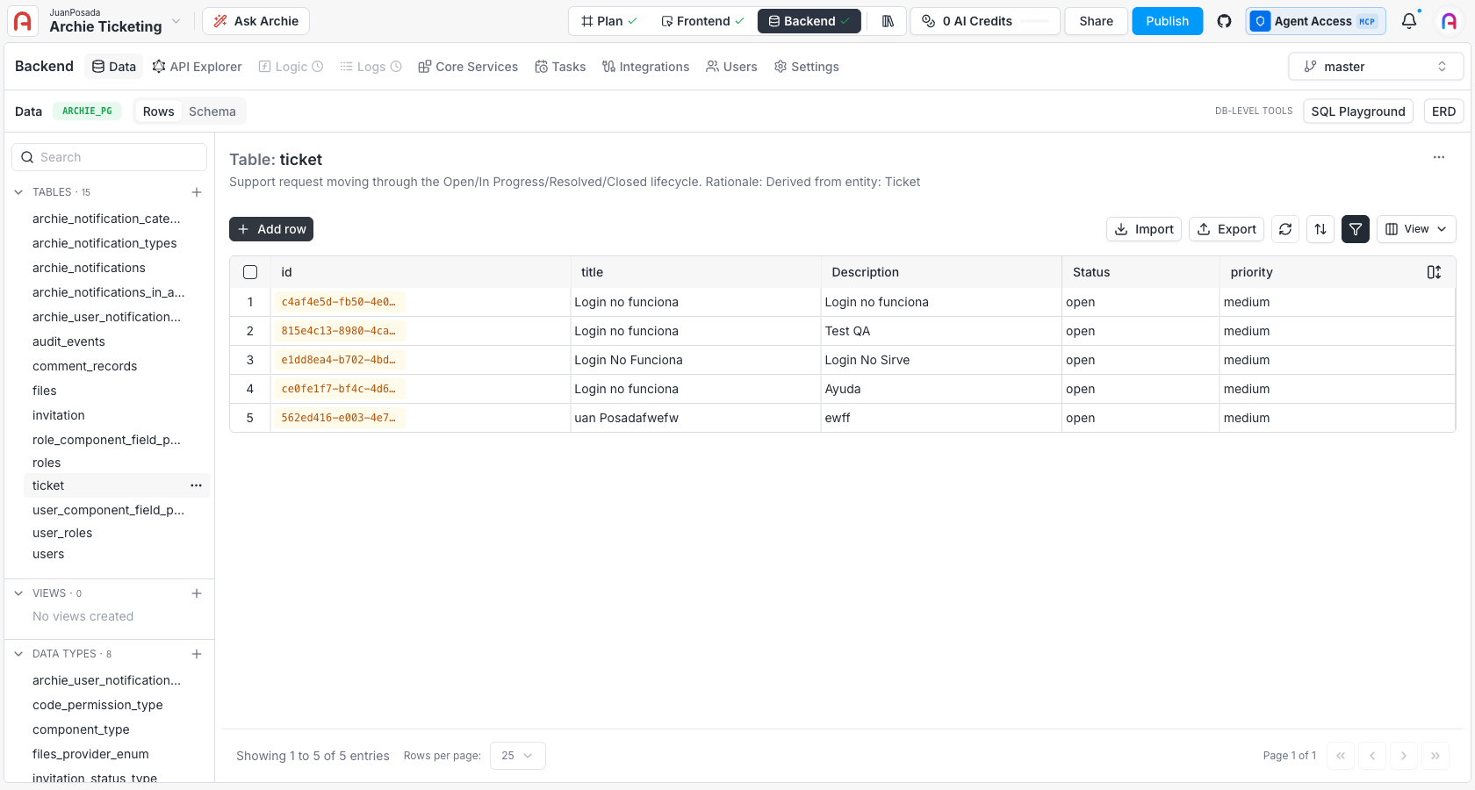Viewport: 1475px width, 790px height.
Task: Click the column layout icon in header row
Action: (x=1434, y=272)
